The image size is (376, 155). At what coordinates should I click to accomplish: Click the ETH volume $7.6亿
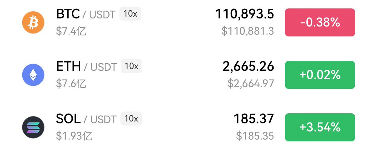(71, 83)
